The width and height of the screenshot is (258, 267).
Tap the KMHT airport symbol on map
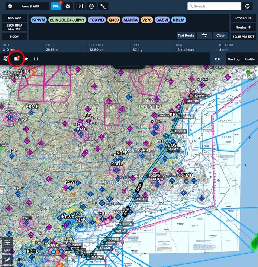156,126
